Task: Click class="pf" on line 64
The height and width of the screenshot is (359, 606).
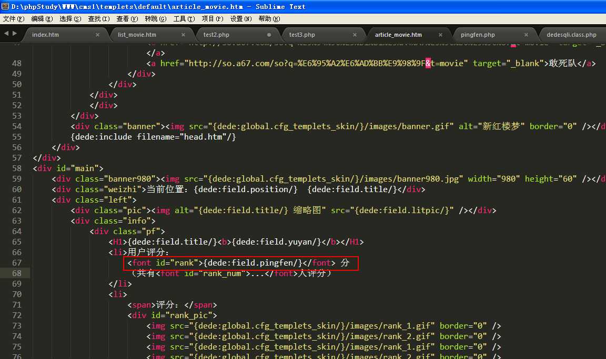Action: [x=136, y=231]
